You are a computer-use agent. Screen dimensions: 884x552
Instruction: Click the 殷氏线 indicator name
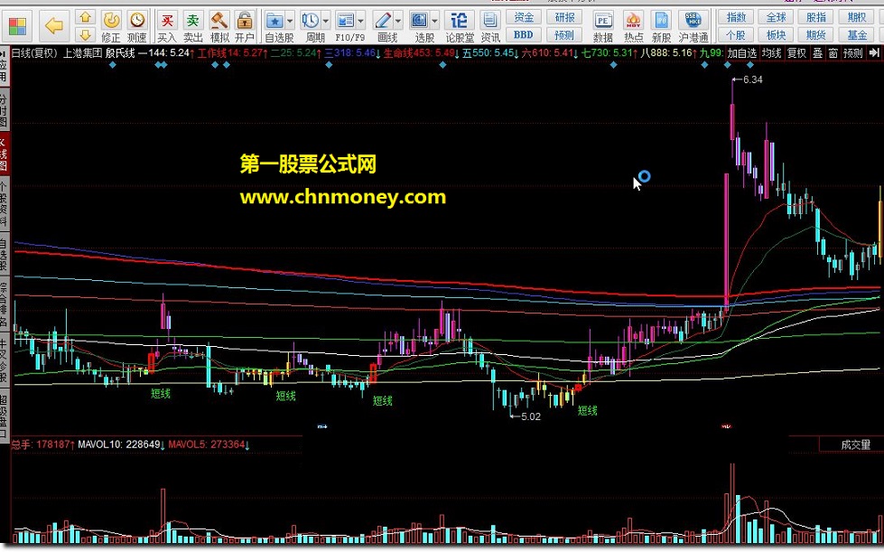[x=120, y=53]
